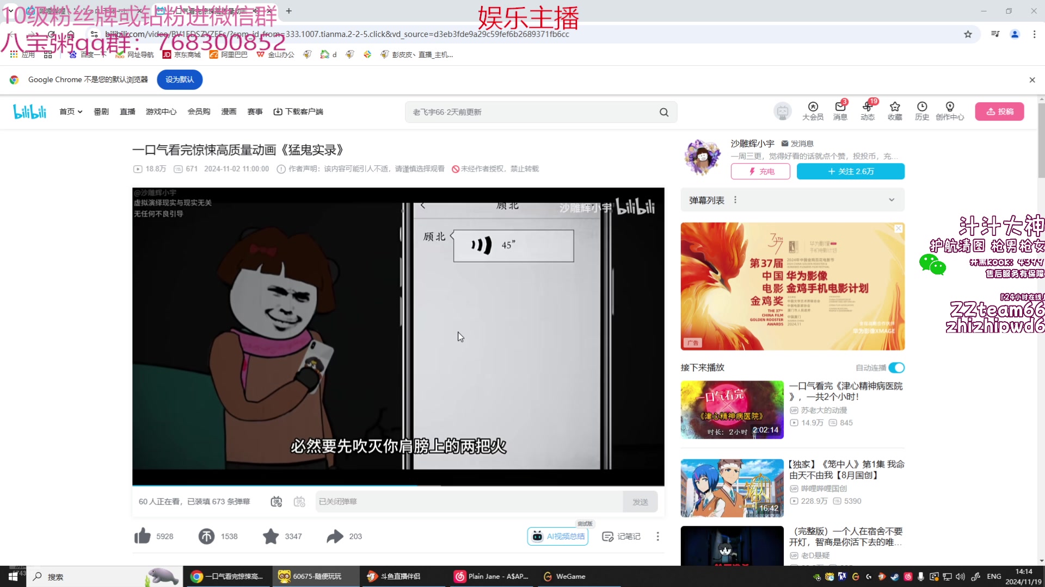Open 大会员 membership icon
Screen dimensions: 1045x587
(x=813, y=111)
